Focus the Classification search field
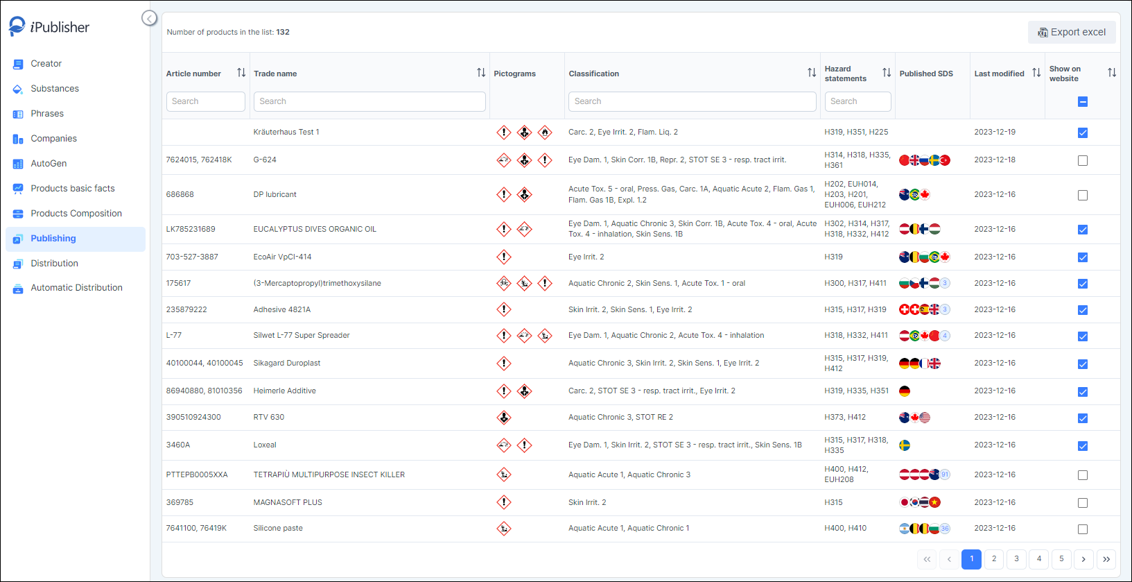This screenshot has width=1132, height=582. 693,101
